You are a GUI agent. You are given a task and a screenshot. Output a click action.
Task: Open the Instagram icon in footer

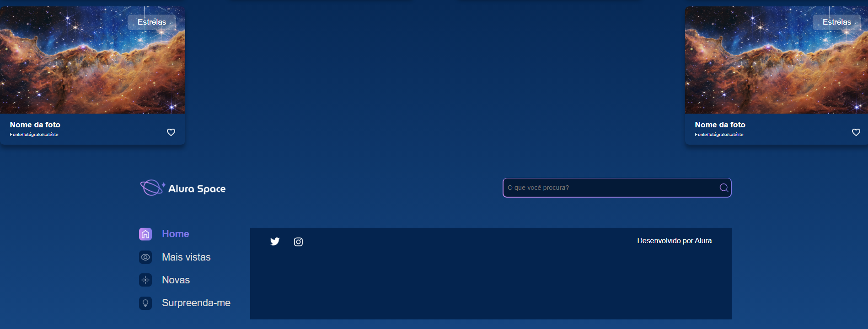298,242
